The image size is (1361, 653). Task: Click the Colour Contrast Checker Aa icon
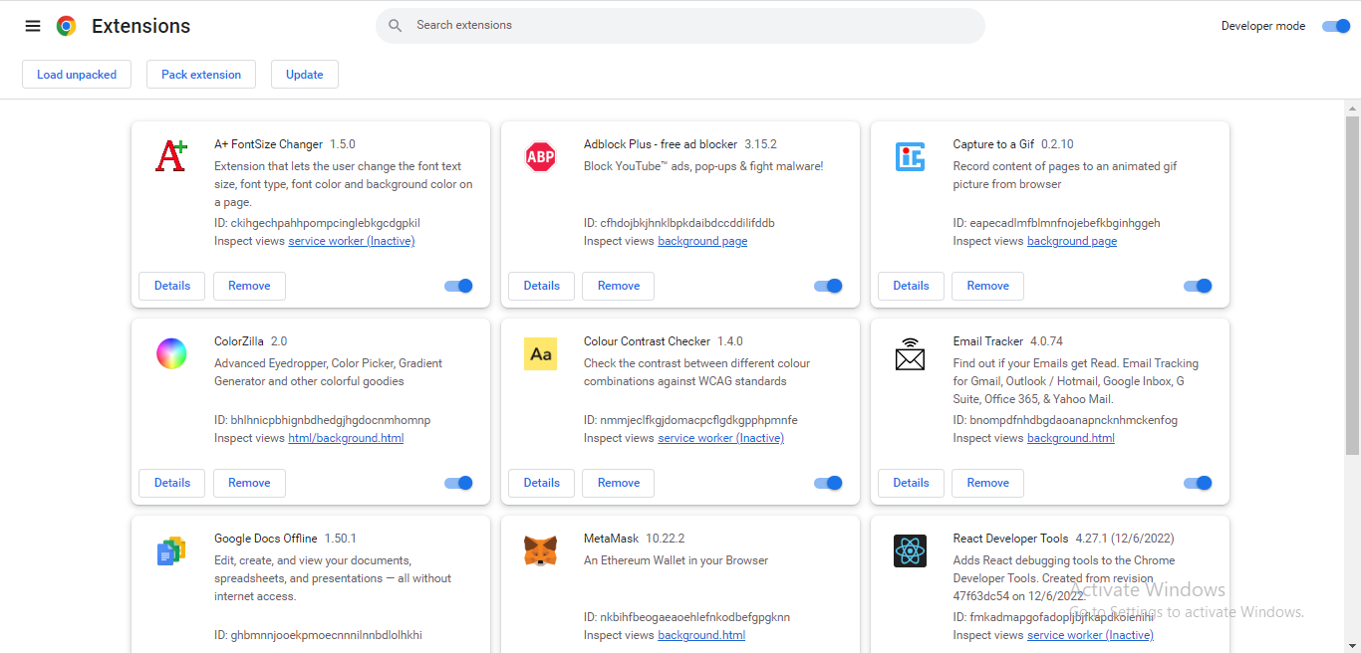point(541,353)
